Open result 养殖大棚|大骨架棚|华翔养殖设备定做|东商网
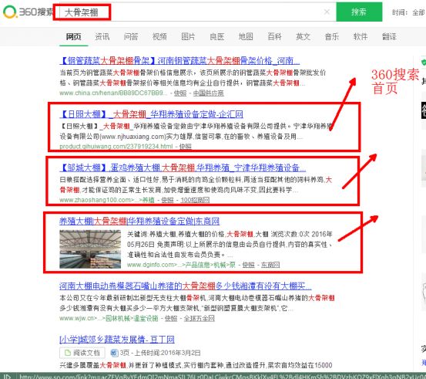The image size is (426, 379). tap(139, 221)
